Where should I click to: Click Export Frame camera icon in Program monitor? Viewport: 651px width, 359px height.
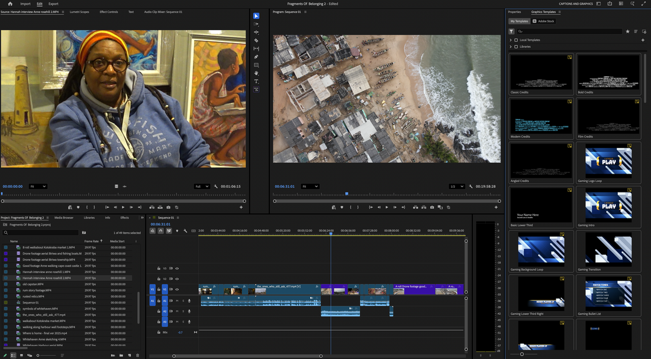[432, 207]
